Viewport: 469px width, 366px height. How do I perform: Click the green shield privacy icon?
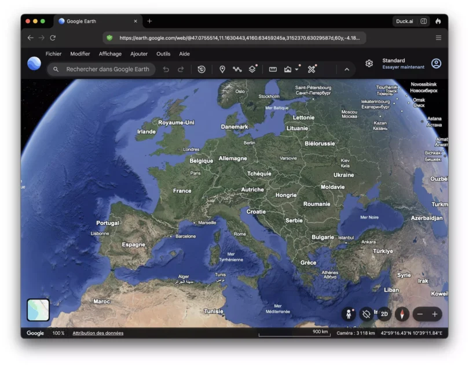pyautogui.click(x=110, y=38)
